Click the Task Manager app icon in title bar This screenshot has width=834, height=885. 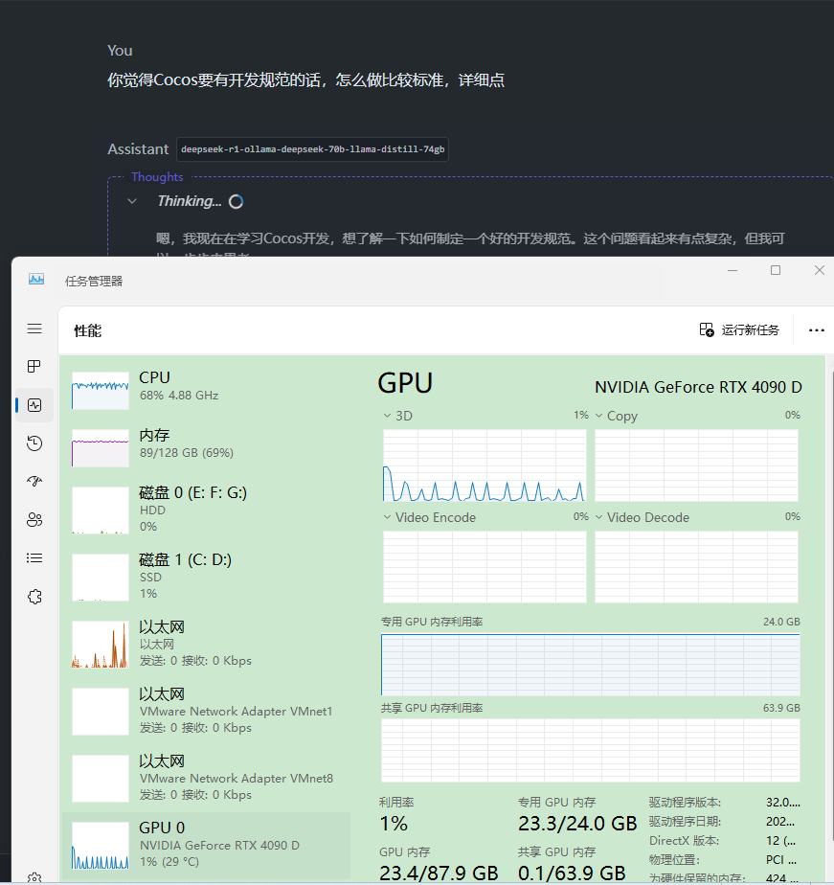click(x=36, y=280)
